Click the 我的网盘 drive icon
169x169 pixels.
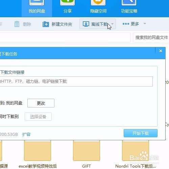point(37,2)
